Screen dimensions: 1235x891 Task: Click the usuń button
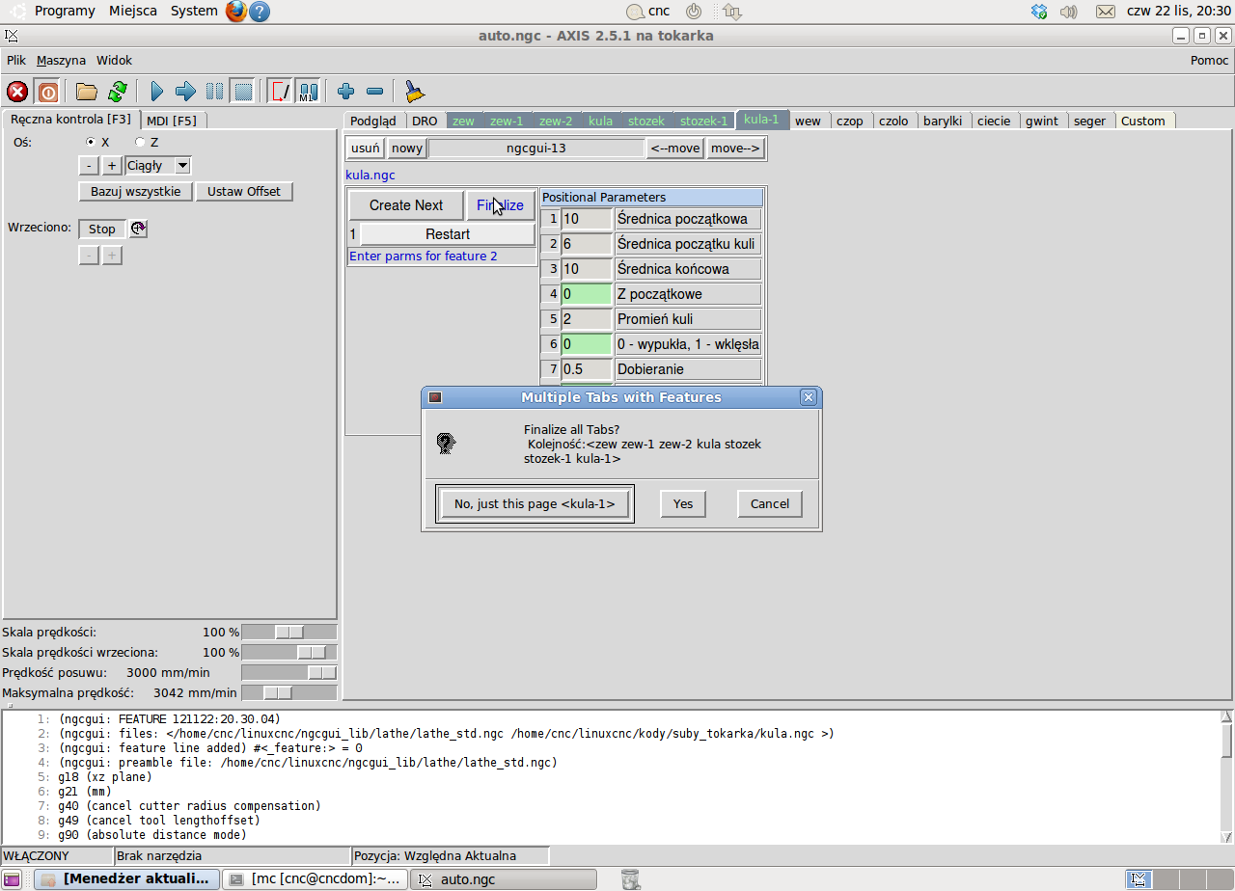click(366, 148)
